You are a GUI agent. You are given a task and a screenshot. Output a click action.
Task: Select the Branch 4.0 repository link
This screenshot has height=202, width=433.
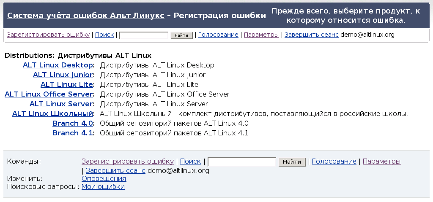(72, 124)
